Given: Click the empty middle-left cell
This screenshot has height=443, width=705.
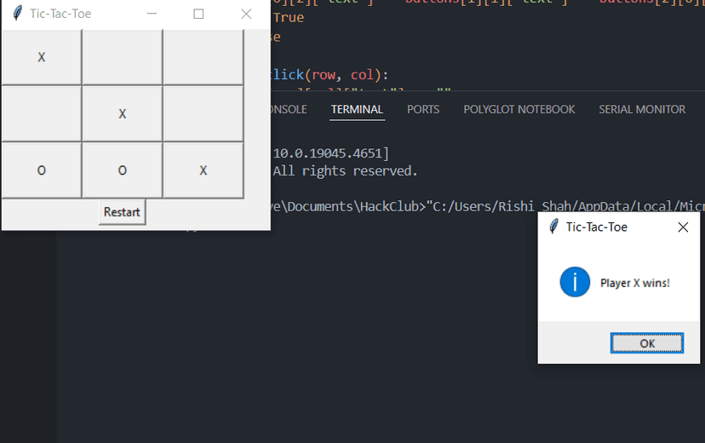Looking at the screenshot, I should pyautogui.click(x=42, y=114).
